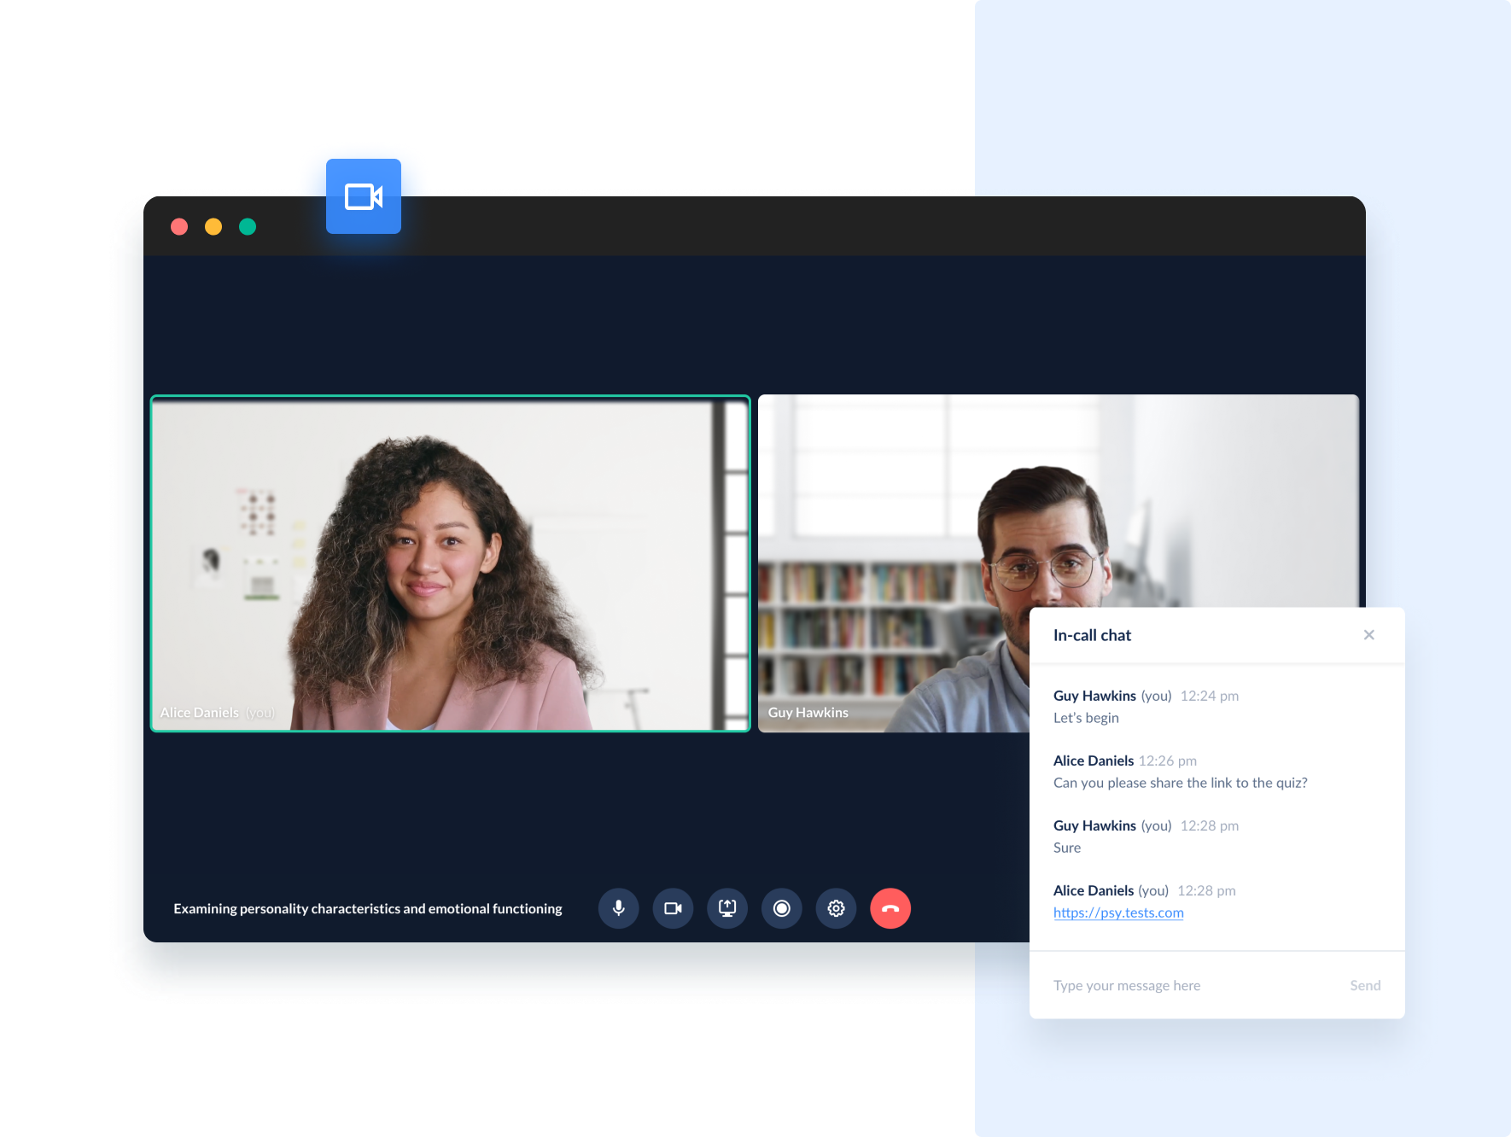1511x1137 pixels.
Task: Open call settings
Action: 836,908
